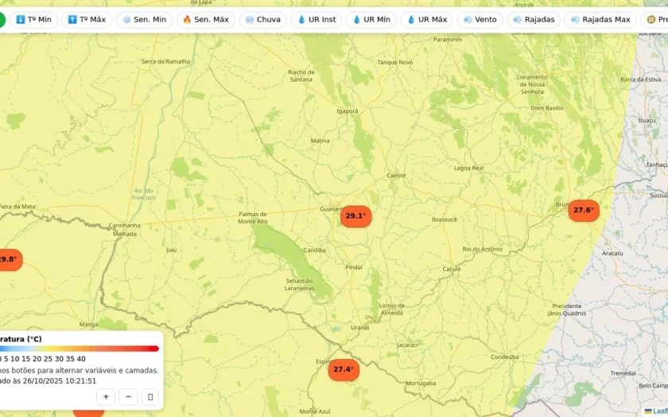Select the Tº Min variable button
Viewport: 668px width, 417px height.
pos(33,20)
